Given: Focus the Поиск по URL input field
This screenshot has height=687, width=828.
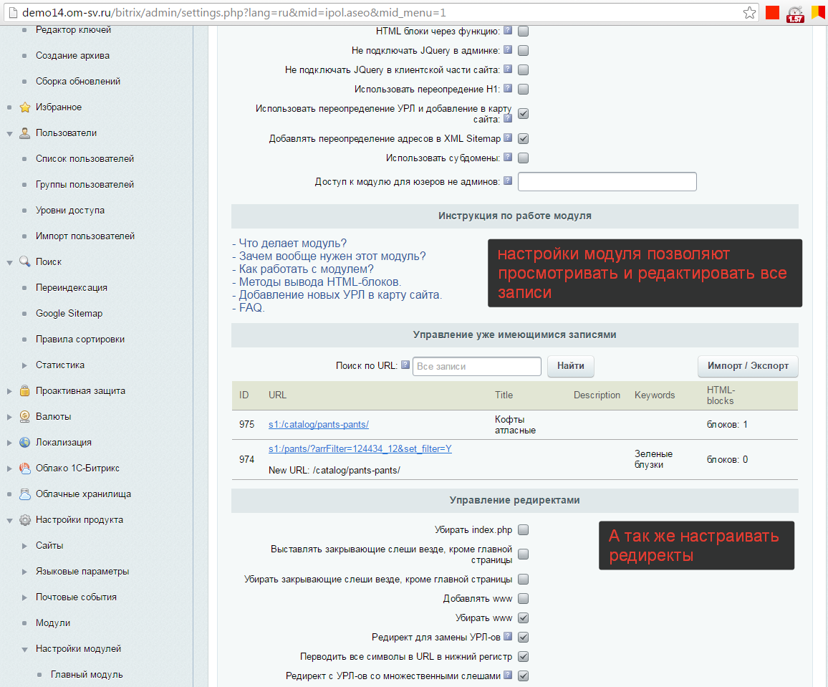Looking at the screenshot, I should tap(476, 366).
